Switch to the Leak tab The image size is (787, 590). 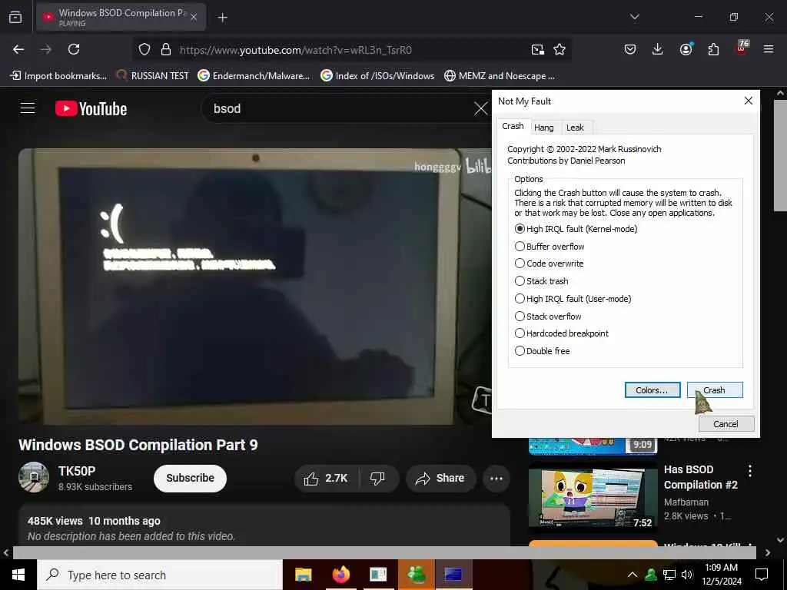[575, 128]
